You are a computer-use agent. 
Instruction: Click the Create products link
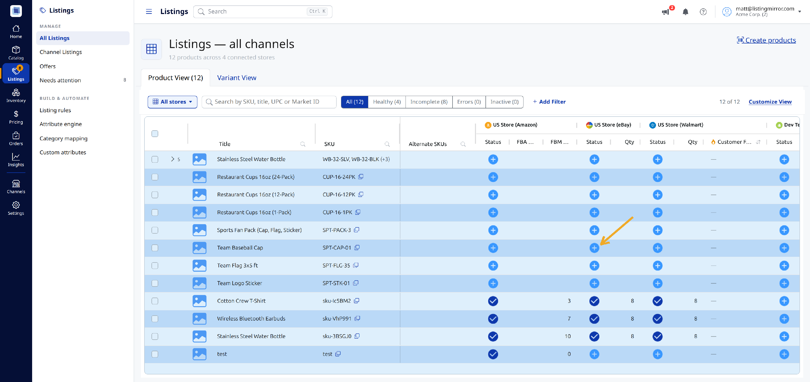pos(766,40)
